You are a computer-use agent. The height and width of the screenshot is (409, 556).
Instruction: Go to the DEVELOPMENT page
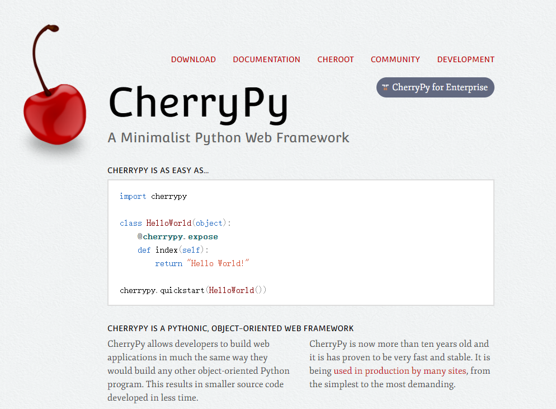[465, 59]
